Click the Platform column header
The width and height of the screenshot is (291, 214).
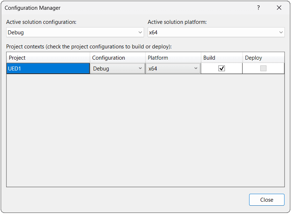coord(173,57)
